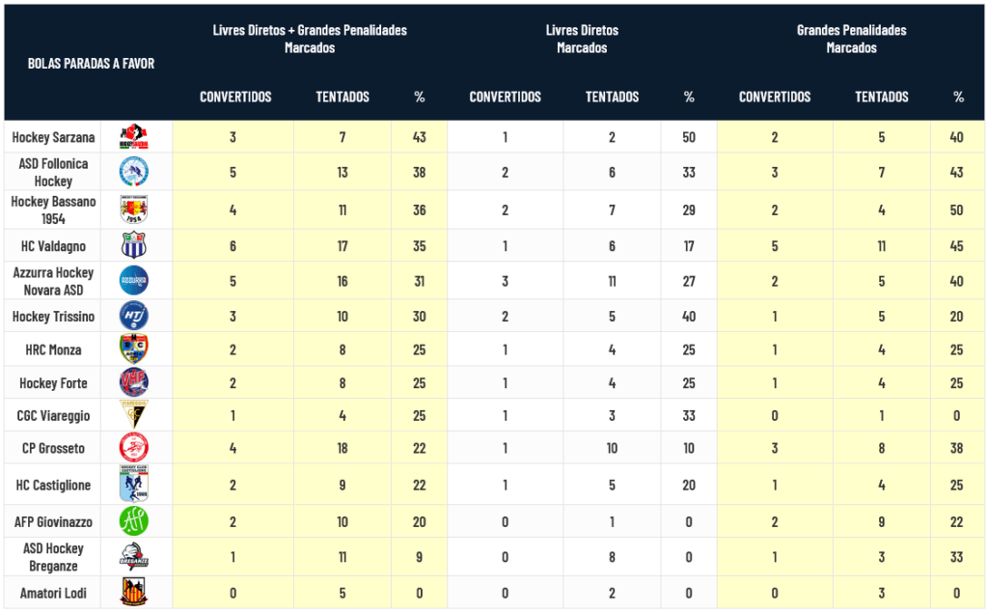Click the Hockey Bassano 1954 crest
Image resolution: width=988 pixels, height=614 pixels.
pos(134,209)
